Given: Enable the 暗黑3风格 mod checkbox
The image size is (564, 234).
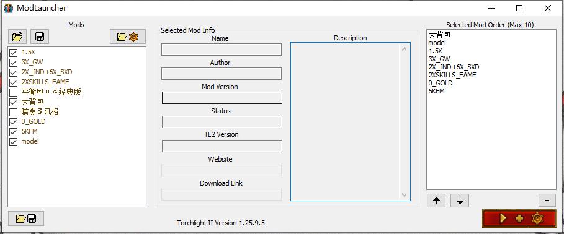Looking at the screenshot, I should click(13, 112).
